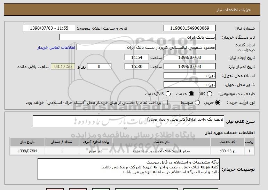Click the تاریخ ایجاد نیاز date field
The height and width of the screenshot is (190, 268).
pos(190,57)
